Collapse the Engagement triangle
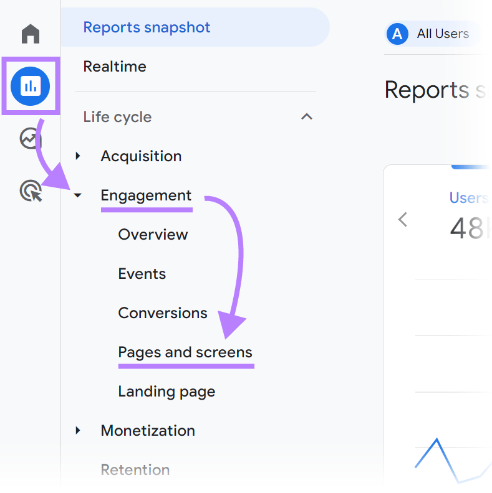 point(77,195)
